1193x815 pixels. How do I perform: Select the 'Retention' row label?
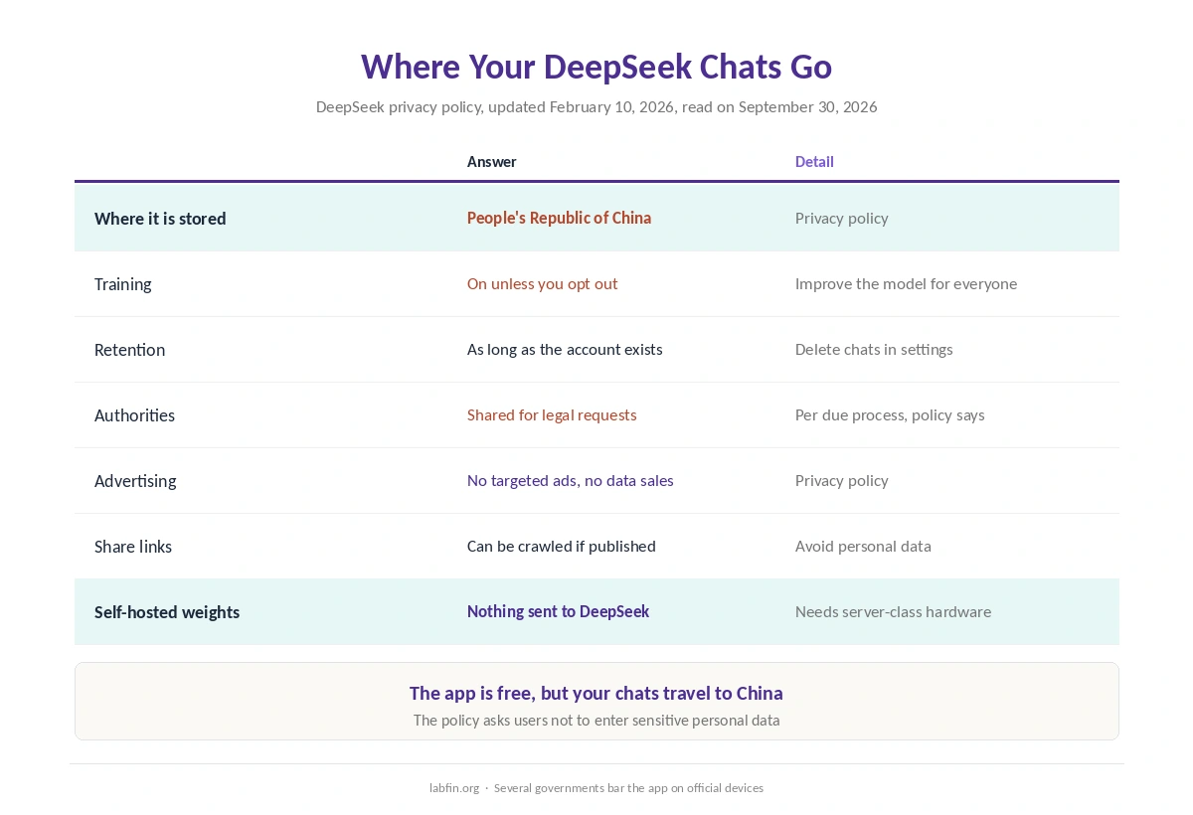[129, 350]
